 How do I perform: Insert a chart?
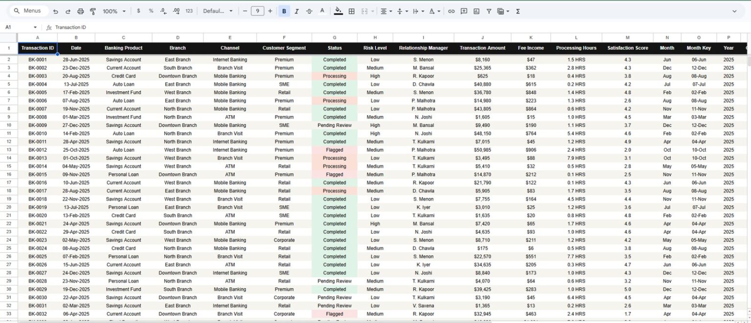[x=477, y=11]
